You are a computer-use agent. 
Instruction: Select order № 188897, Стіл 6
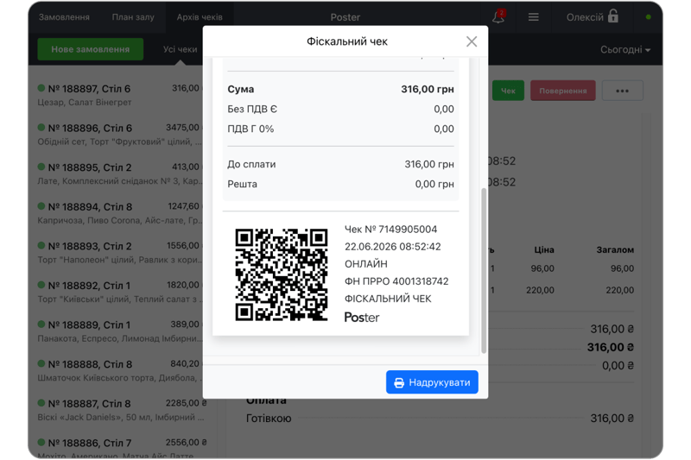point(119,95)
